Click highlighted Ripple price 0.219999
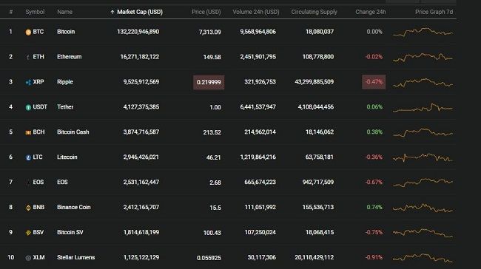Viewport: 481px width, 269px height. pos(209,83)
